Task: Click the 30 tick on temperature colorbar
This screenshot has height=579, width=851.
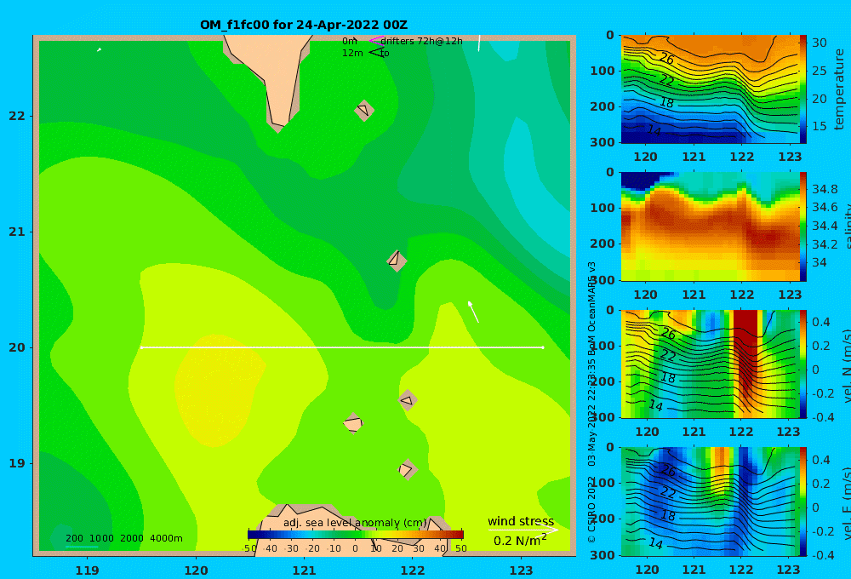Action: 819,43
